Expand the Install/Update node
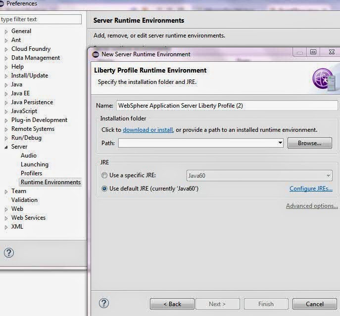 [x=6, y=76]
